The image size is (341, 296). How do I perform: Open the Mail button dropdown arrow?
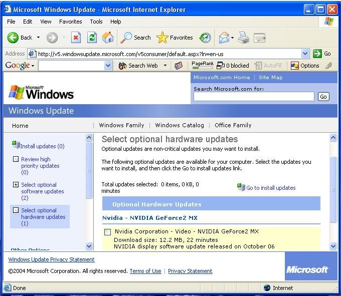point(233,38)
